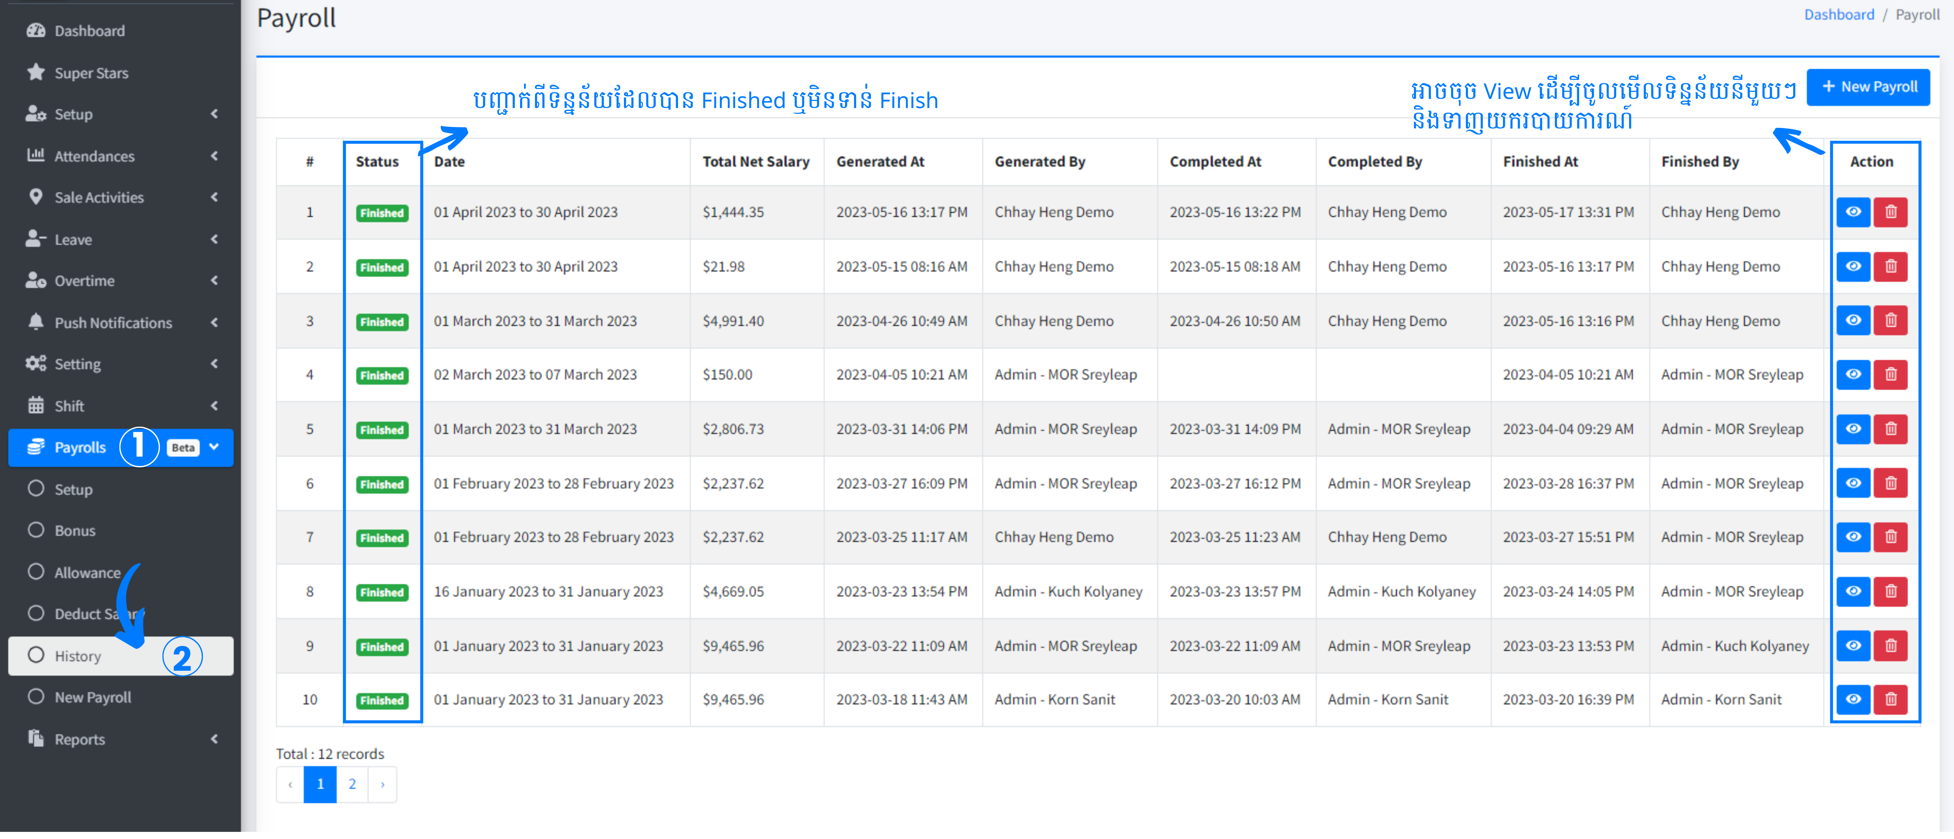Expand the Push Notifications chevron

coord(215,323)
